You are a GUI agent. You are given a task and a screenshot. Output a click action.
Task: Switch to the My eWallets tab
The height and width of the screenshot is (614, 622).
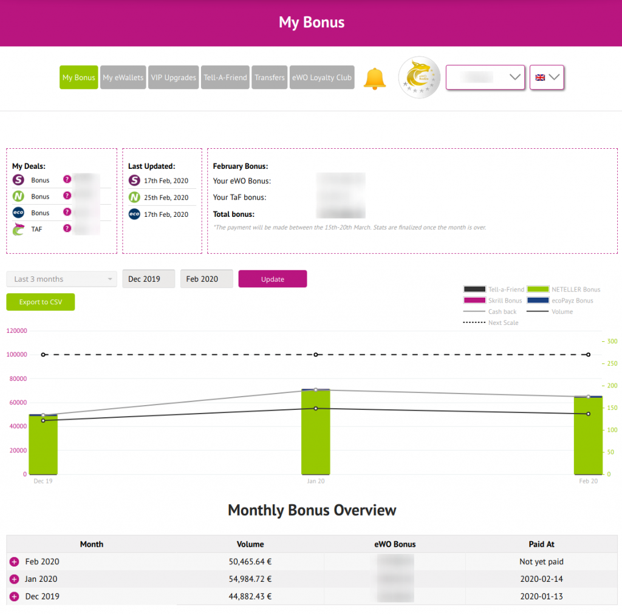[123, 77]
